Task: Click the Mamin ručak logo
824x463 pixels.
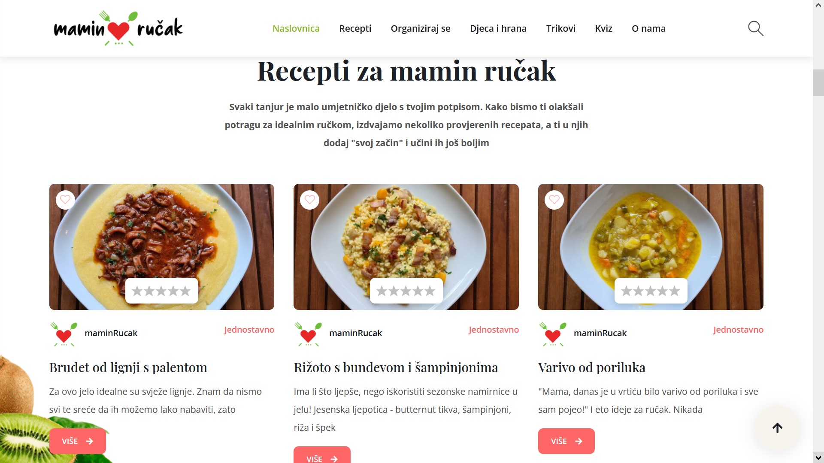Action: click(x=118, y=28)
